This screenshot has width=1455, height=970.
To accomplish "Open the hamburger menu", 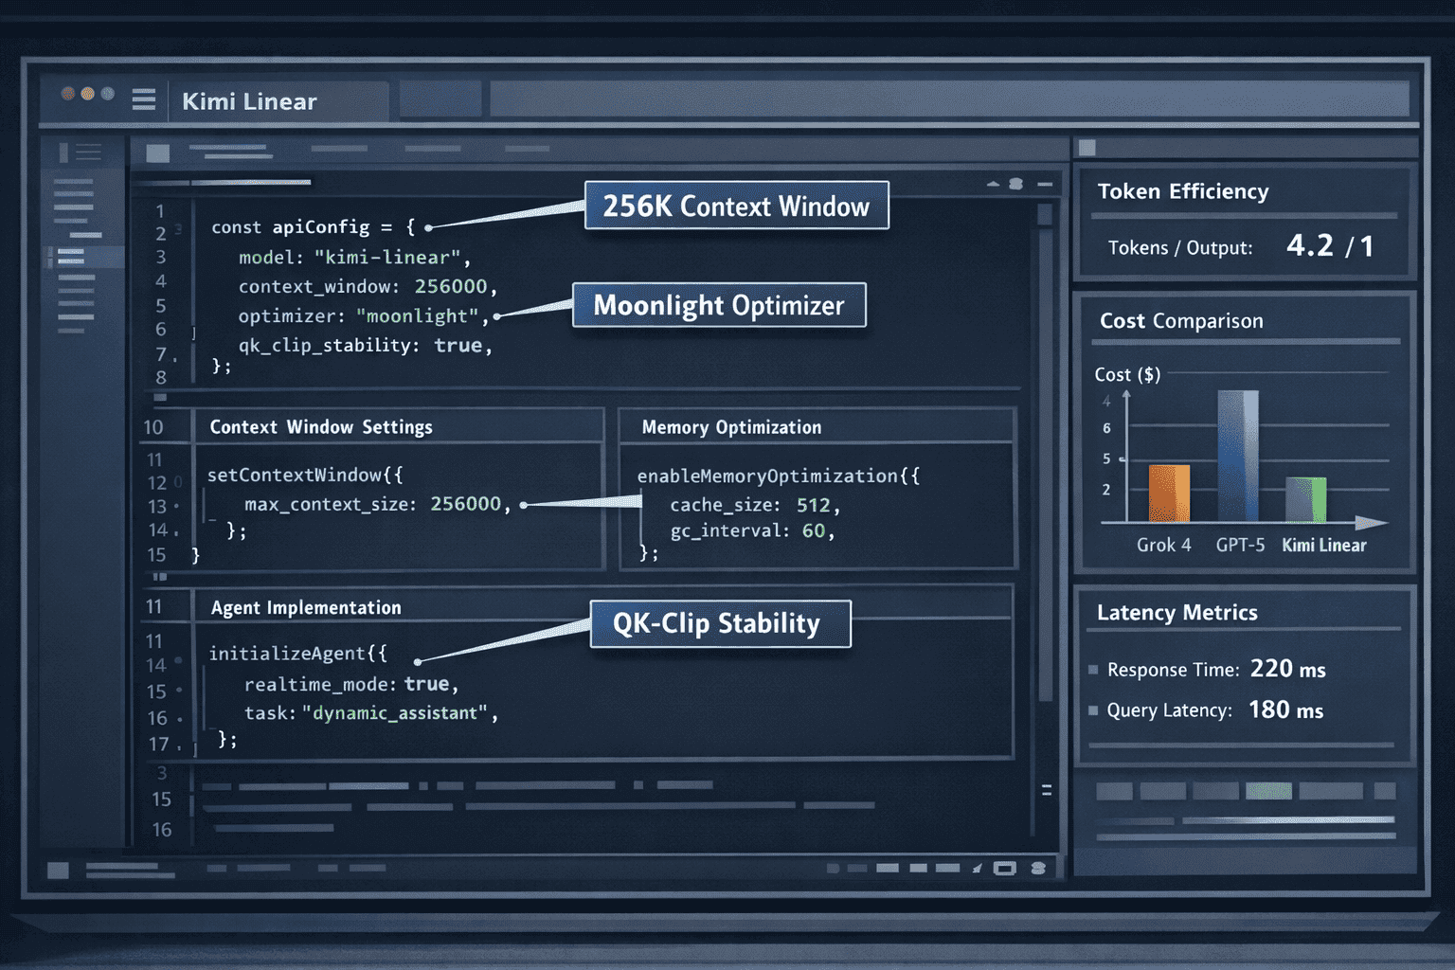I will pyautogui.click(x=144, y=100).
